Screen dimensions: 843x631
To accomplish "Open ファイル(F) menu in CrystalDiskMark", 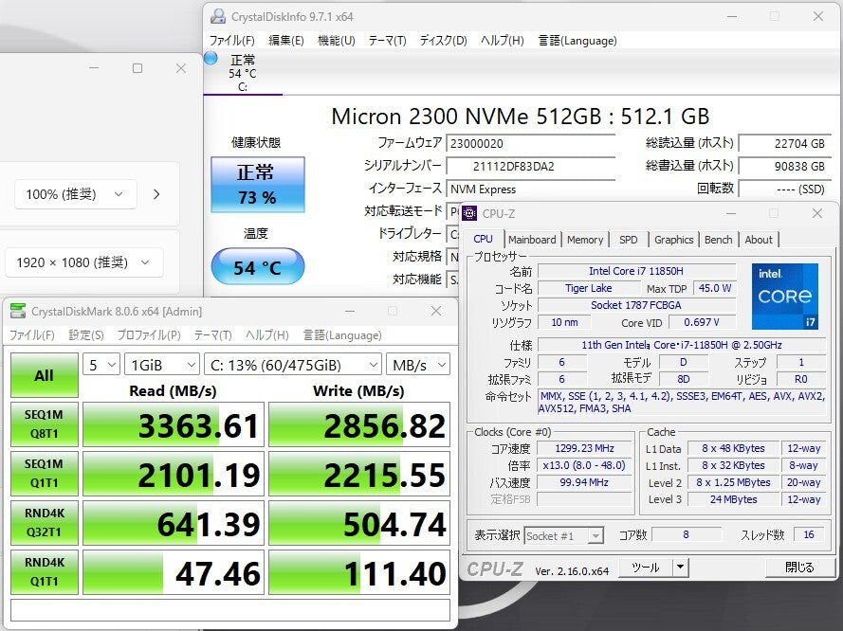I will point(31,335).
